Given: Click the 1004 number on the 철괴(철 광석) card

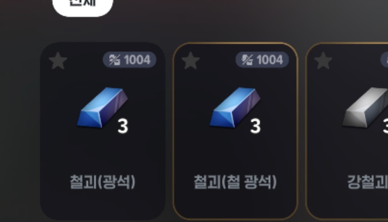Looking at the screenshot, I should point(270,60).
